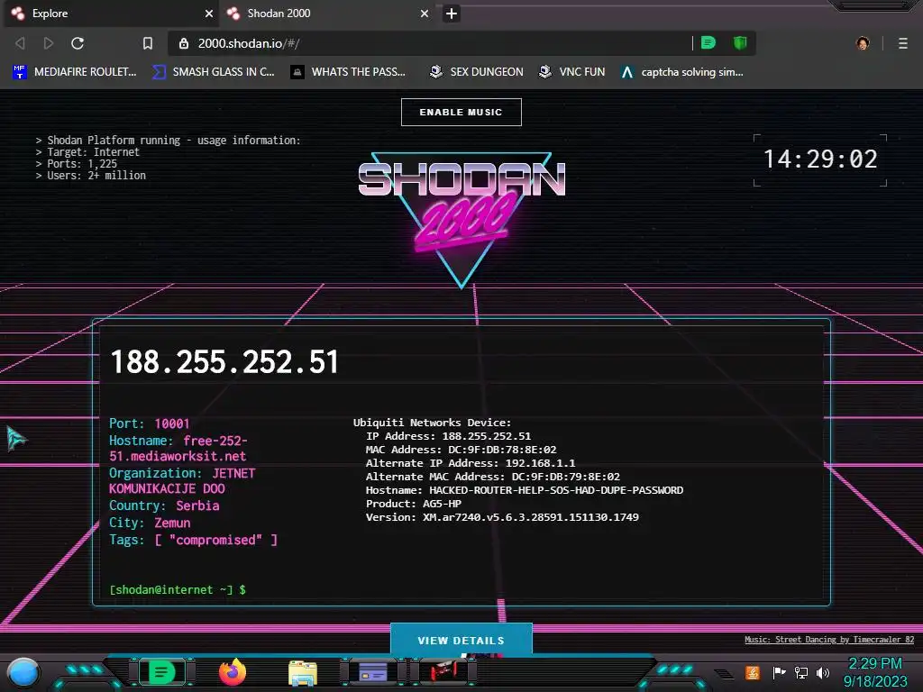Screen dimensions: 923x692
Task: Switch to the Explore tab
Action: 112,14
